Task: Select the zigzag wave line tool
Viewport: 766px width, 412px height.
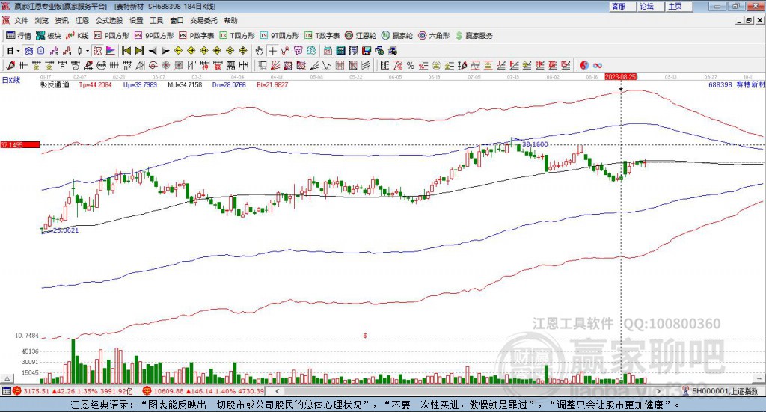Action: (x=326, y=65)
